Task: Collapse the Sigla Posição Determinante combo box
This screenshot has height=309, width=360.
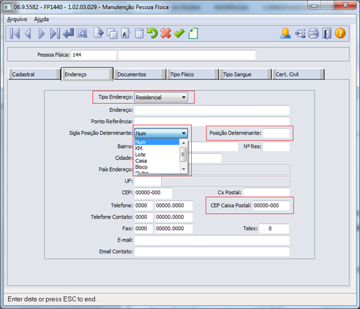Action: [161, 133]
